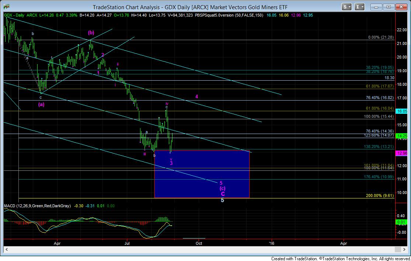Click the 'Oct' label on the time axis

[199, 243]
